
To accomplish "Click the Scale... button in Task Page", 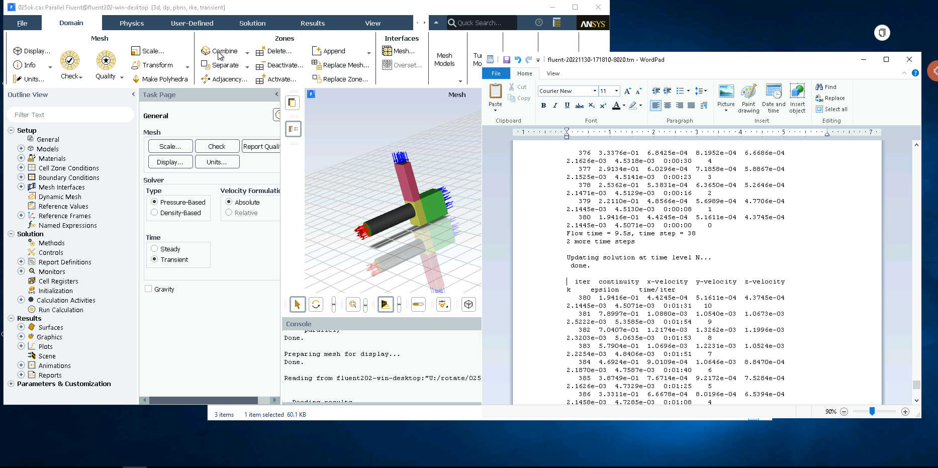I will point(170,146).
